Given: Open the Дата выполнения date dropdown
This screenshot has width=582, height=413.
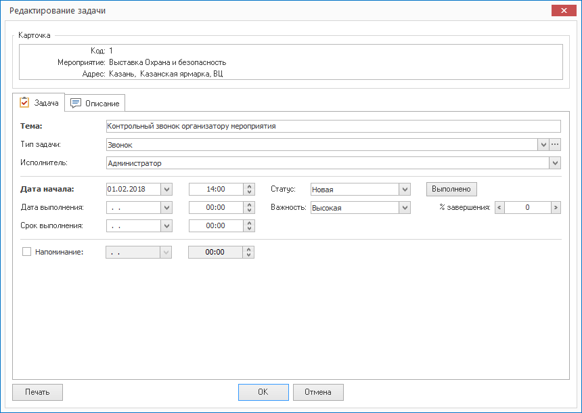Looking at the screenshot, I should pos(166,207).
